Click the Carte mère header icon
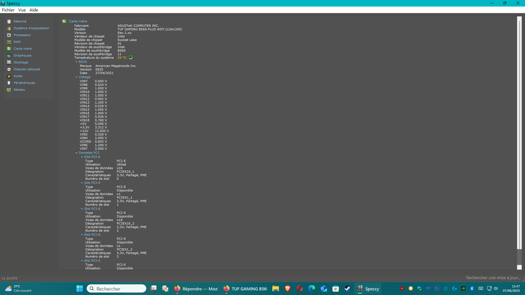The image size is (525, 295). [64, 21]
